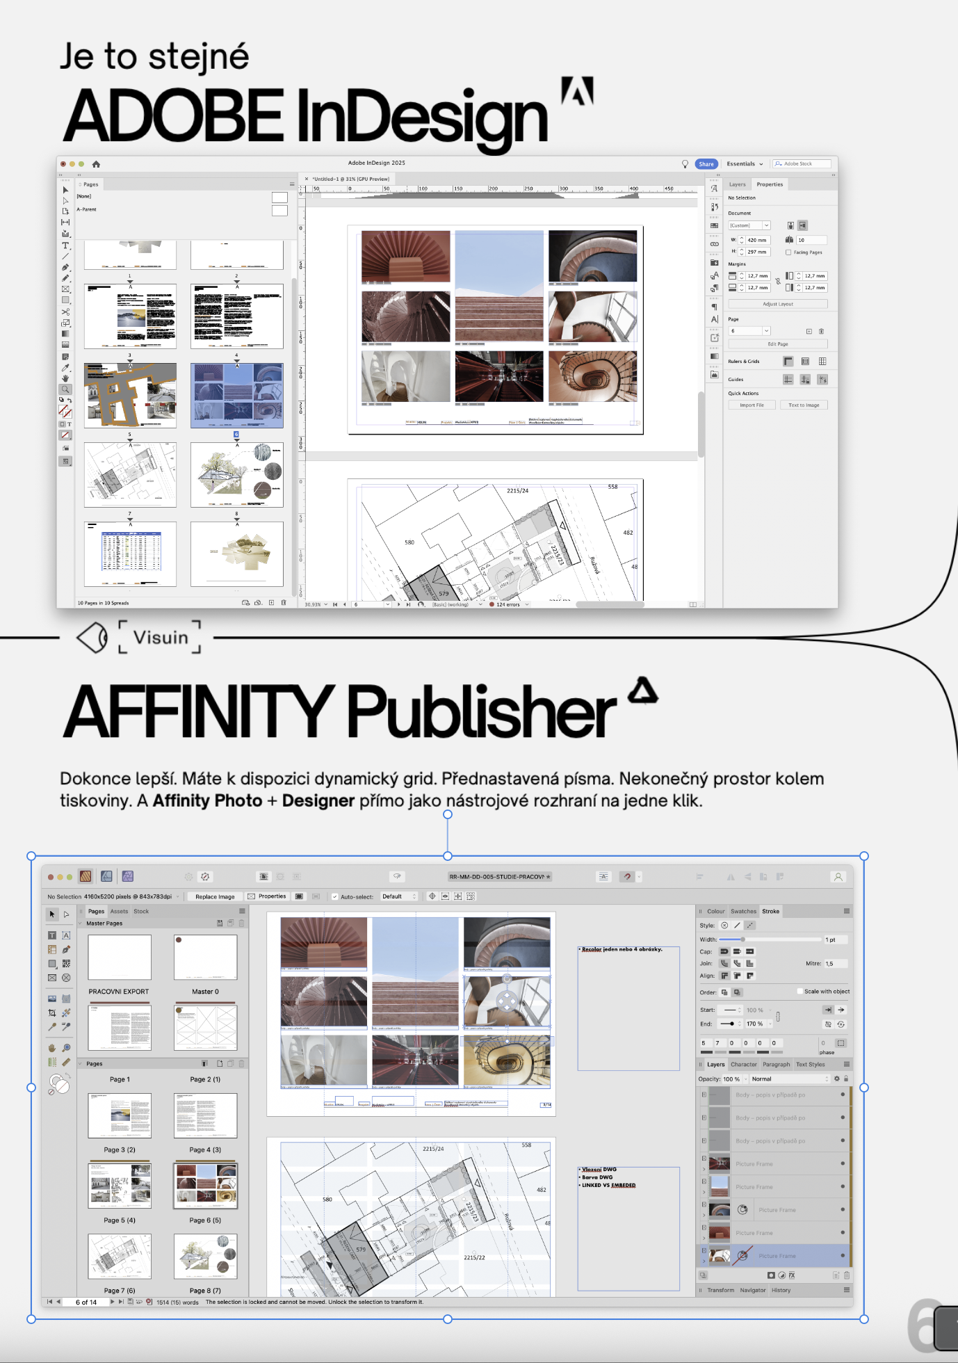The width and height of the screenshot is (958, 1363).
Task: Click the Text to Image button
Action: pyautogui.click(x=804, y=405)
